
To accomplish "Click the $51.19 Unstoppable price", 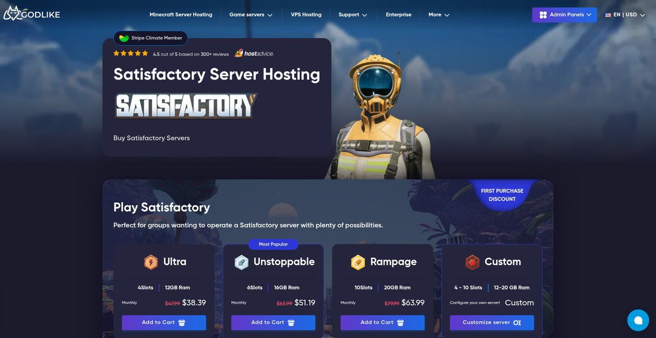I will (x=305, y=303).
